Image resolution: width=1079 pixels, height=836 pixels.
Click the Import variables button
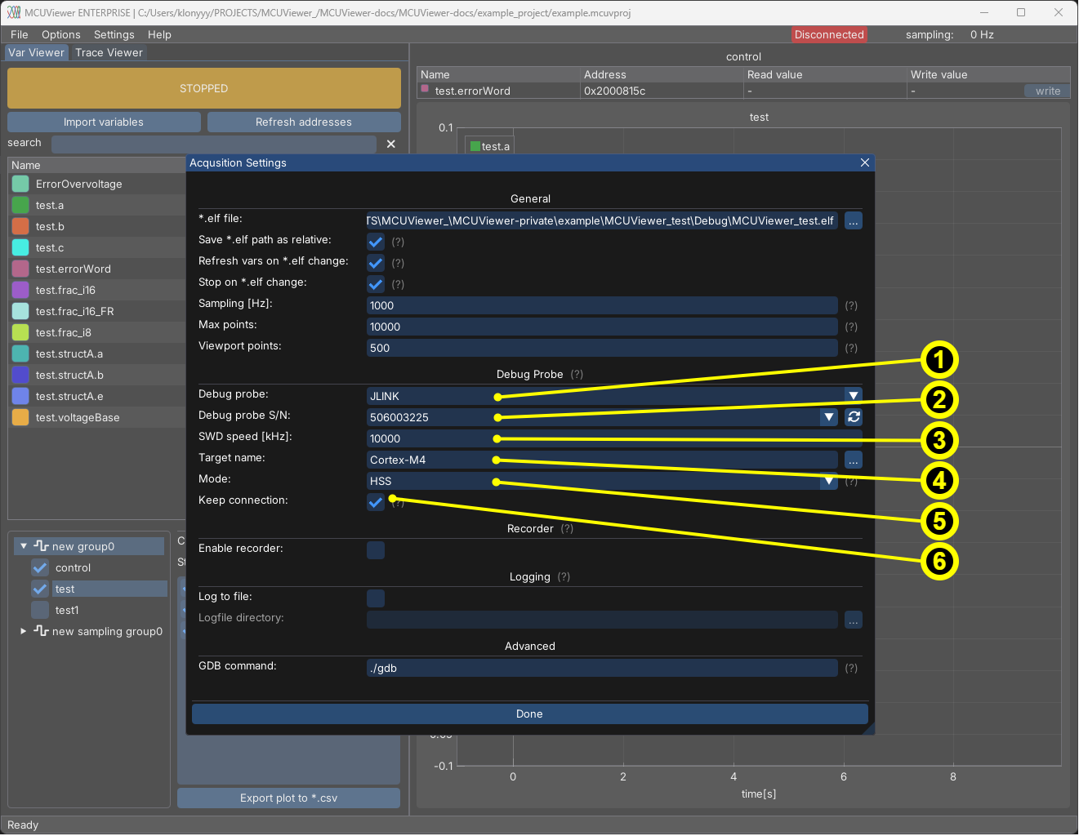tap(104, 122)
